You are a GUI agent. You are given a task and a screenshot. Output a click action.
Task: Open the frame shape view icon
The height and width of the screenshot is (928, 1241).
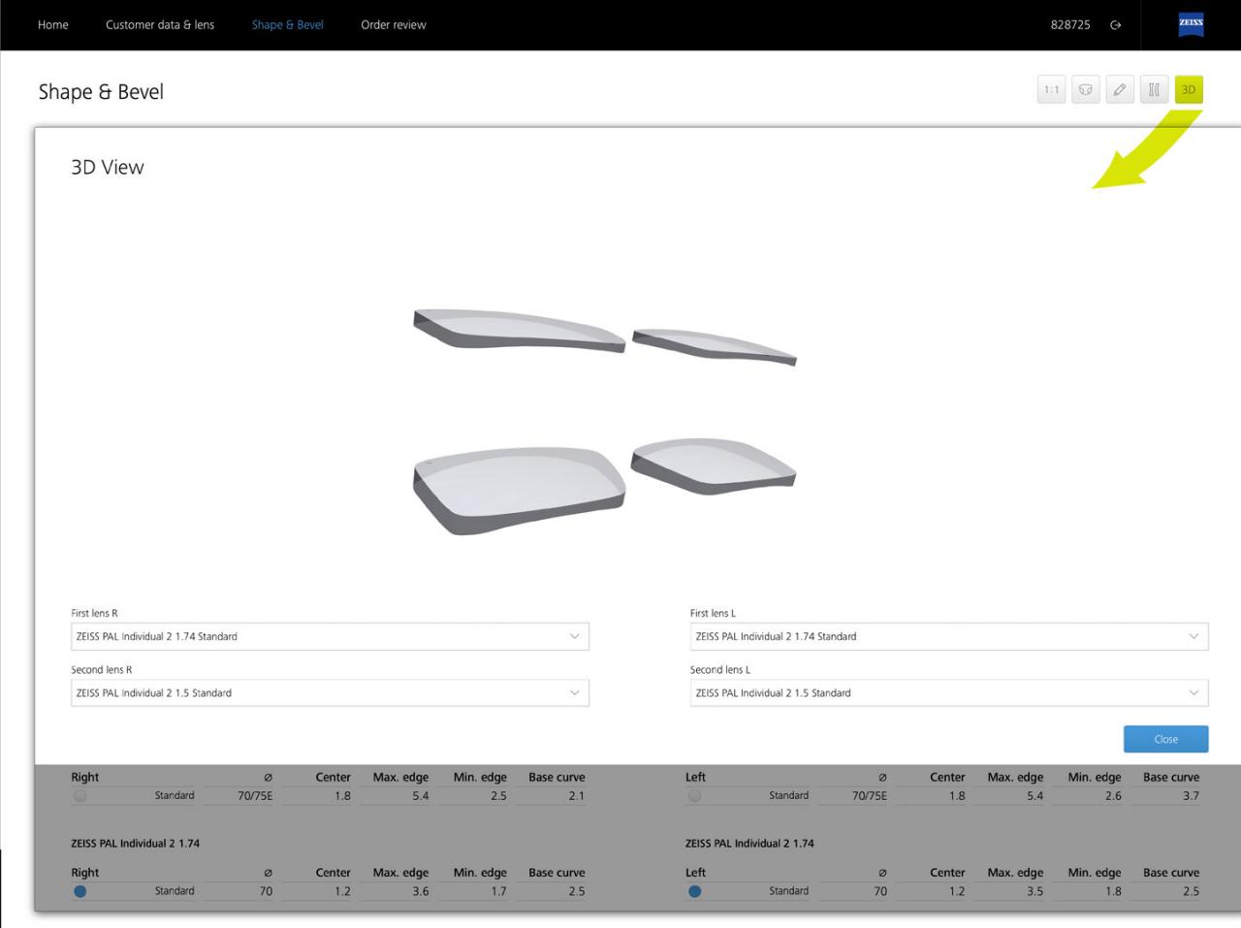point(1085,89)
